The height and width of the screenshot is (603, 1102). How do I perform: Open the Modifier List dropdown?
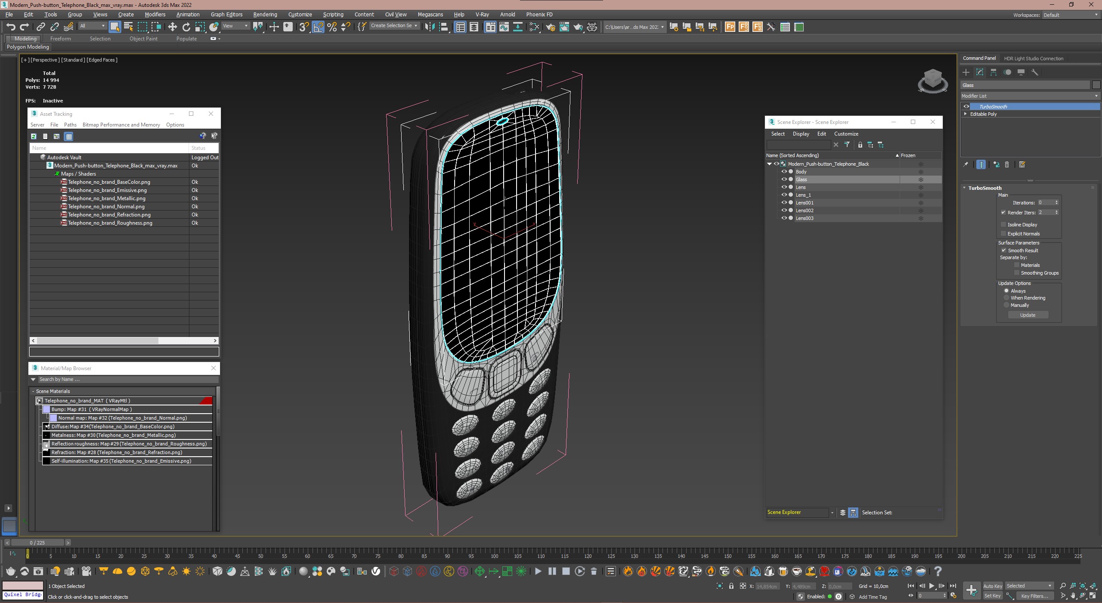1030,96
